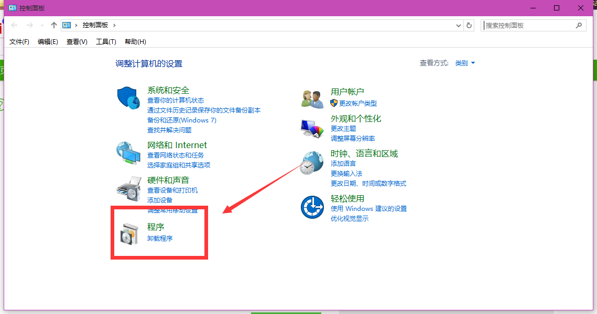Image resolution: width=597 pixels, height=314 pixels.
Task: Click 更换输入法 link
Action: (x=346, y=173)
